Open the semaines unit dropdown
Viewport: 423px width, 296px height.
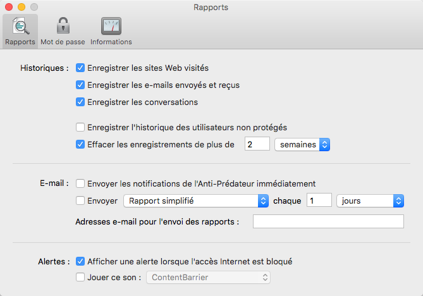click(302, 145)
